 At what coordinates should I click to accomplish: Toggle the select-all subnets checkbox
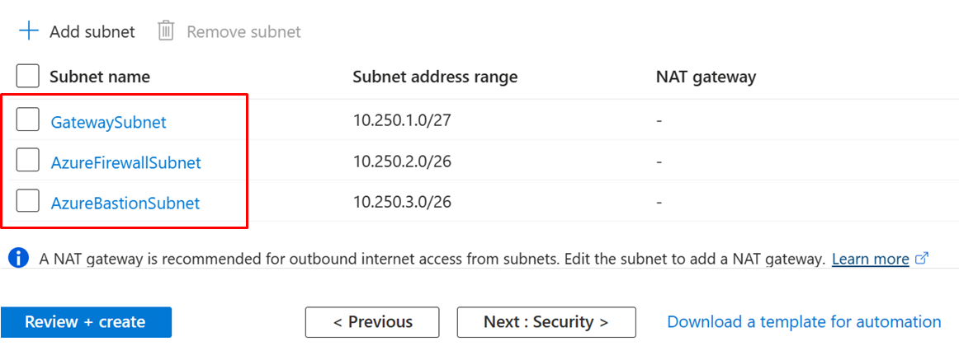point(28,77)
